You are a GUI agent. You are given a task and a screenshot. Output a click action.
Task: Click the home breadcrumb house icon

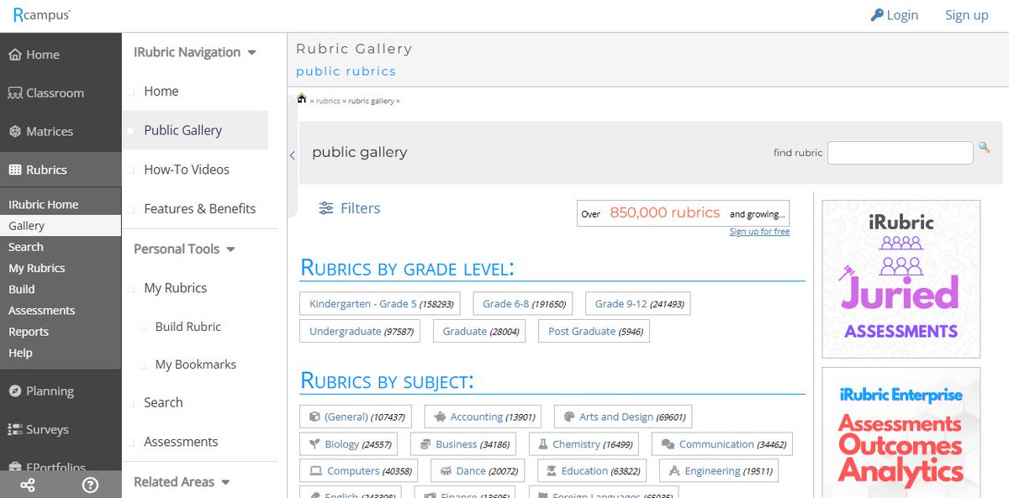tap(300, 98)
